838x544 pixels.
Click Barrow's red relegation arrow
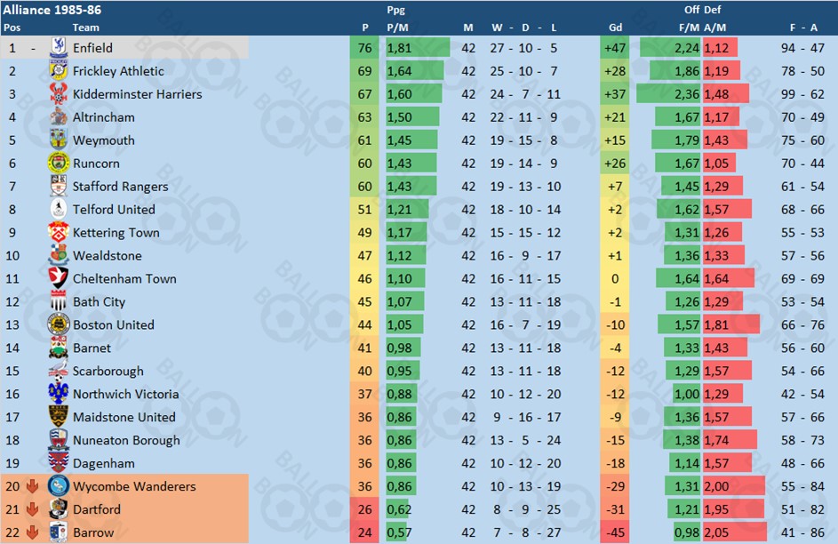[x=32, y=532]
